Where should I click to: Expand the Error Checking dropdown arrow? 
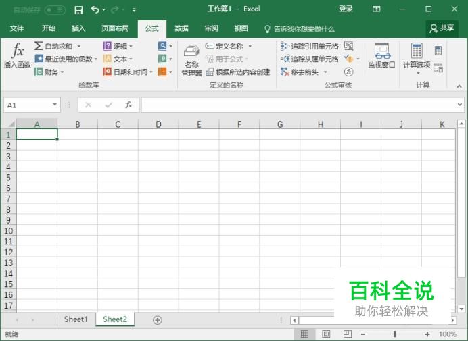(x=358, y=59)
